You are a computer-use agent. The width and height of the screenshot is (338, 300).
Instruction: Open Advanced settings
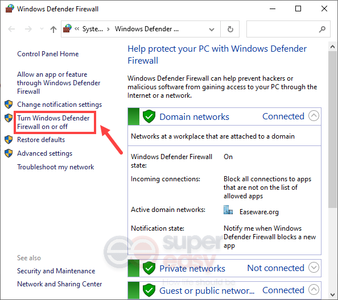[x=44, y=153]
